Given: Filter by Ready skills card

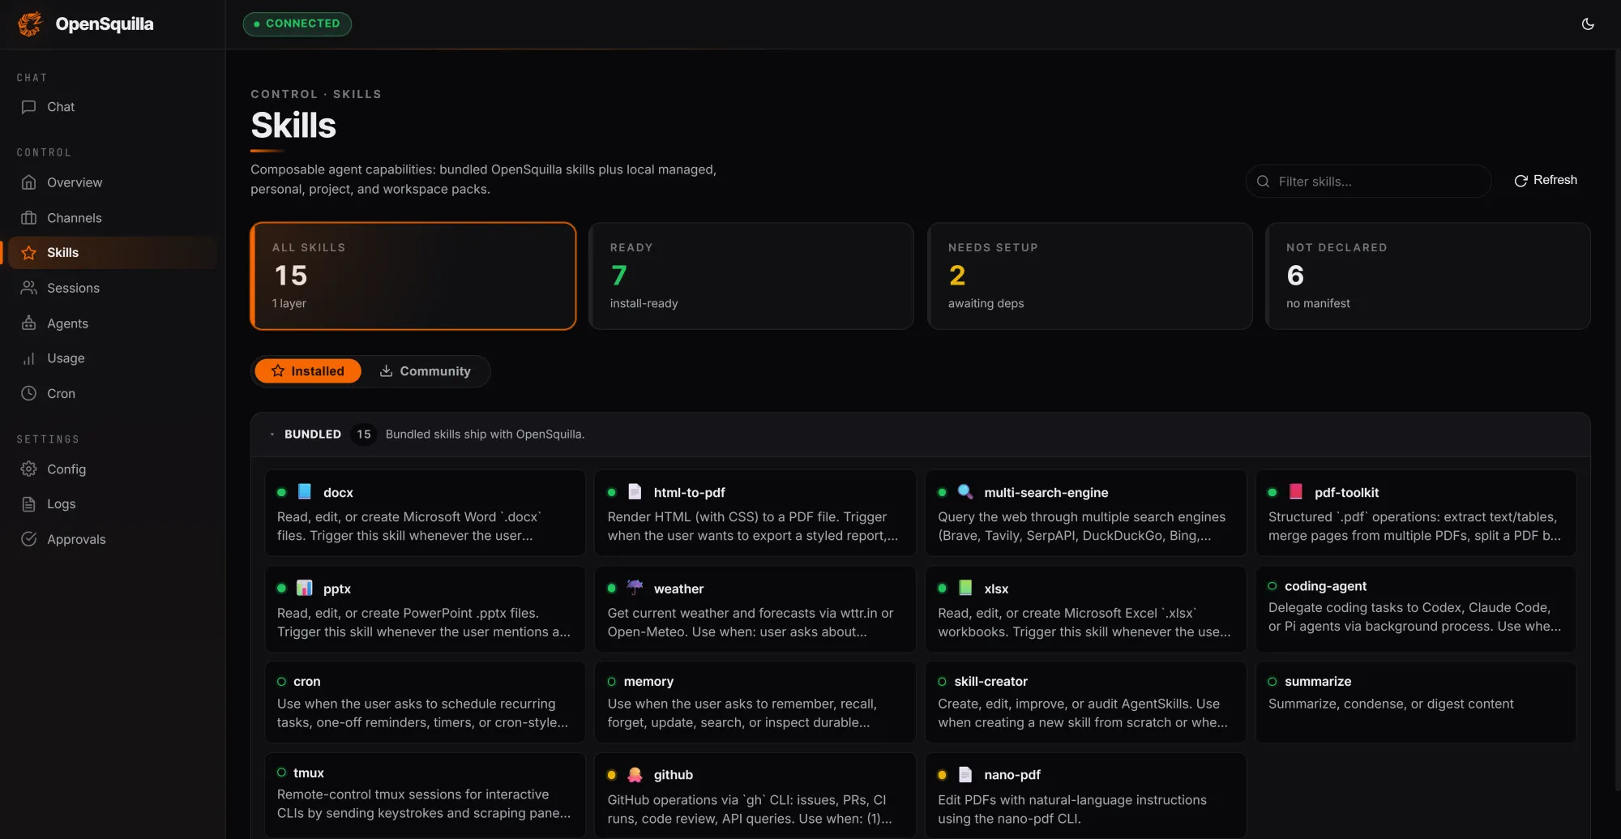Looking at the screenshot, I should [751, 276].
